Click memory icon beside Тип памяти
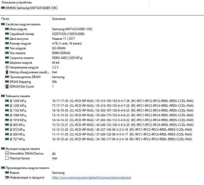Image resolution: width=204 pixels, height=185 pixels. [x=7, y=53]
